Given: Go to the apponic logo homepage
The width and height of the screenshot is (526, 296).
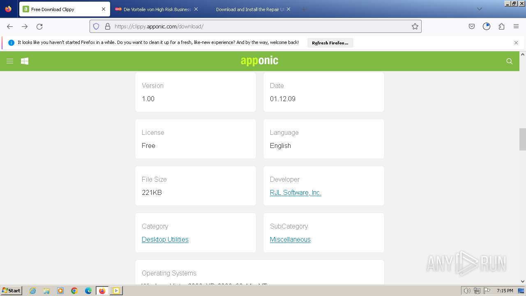Looking at the screenshot, I should [x=259, y=61].
